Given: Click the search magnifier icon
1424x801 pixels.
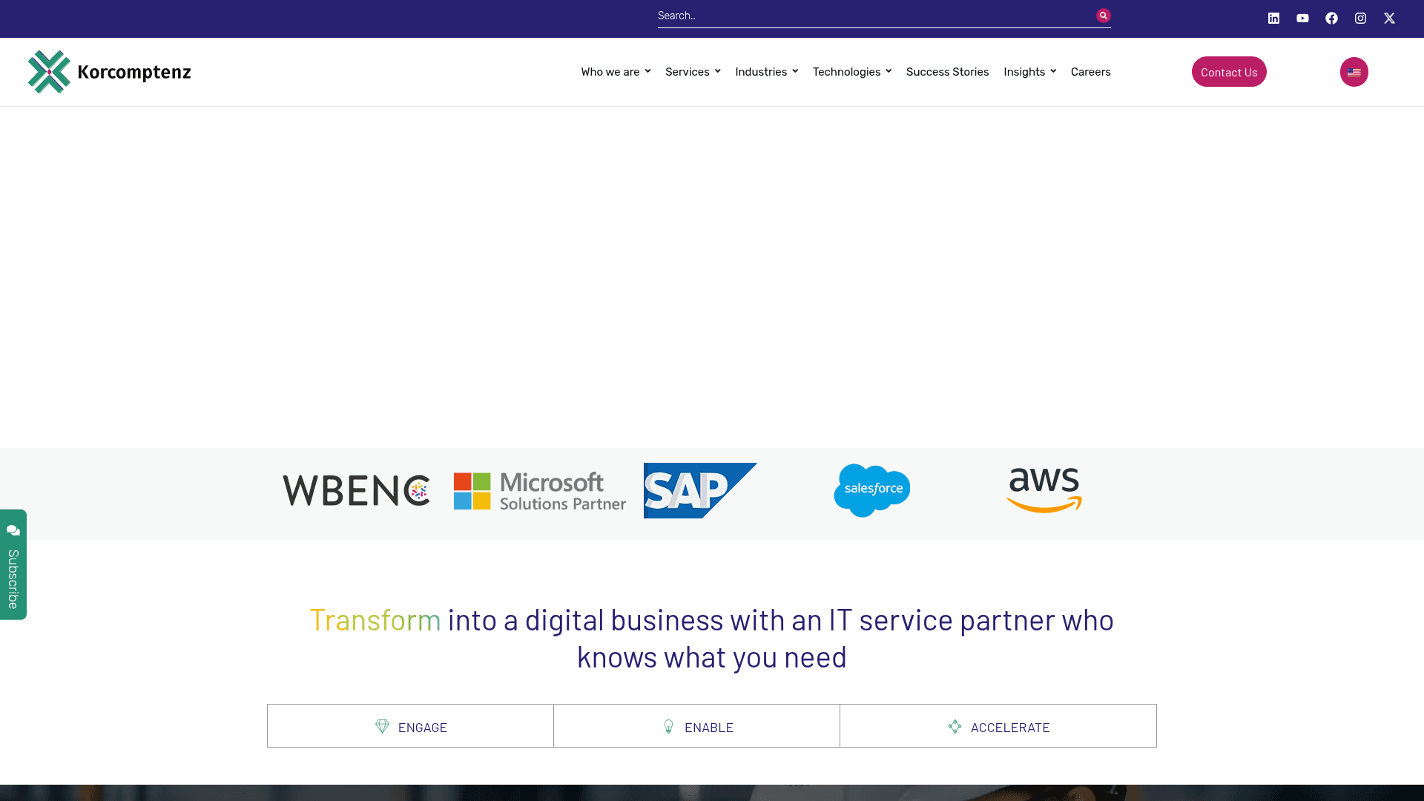Looking at the screenshot, I should 1103,15.
